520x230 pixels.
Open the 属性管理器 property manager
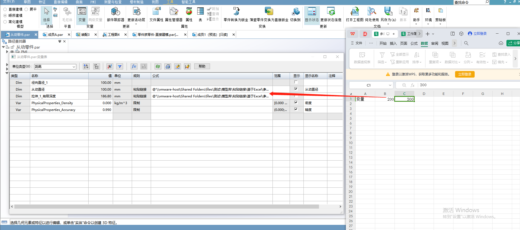(174, 14)
